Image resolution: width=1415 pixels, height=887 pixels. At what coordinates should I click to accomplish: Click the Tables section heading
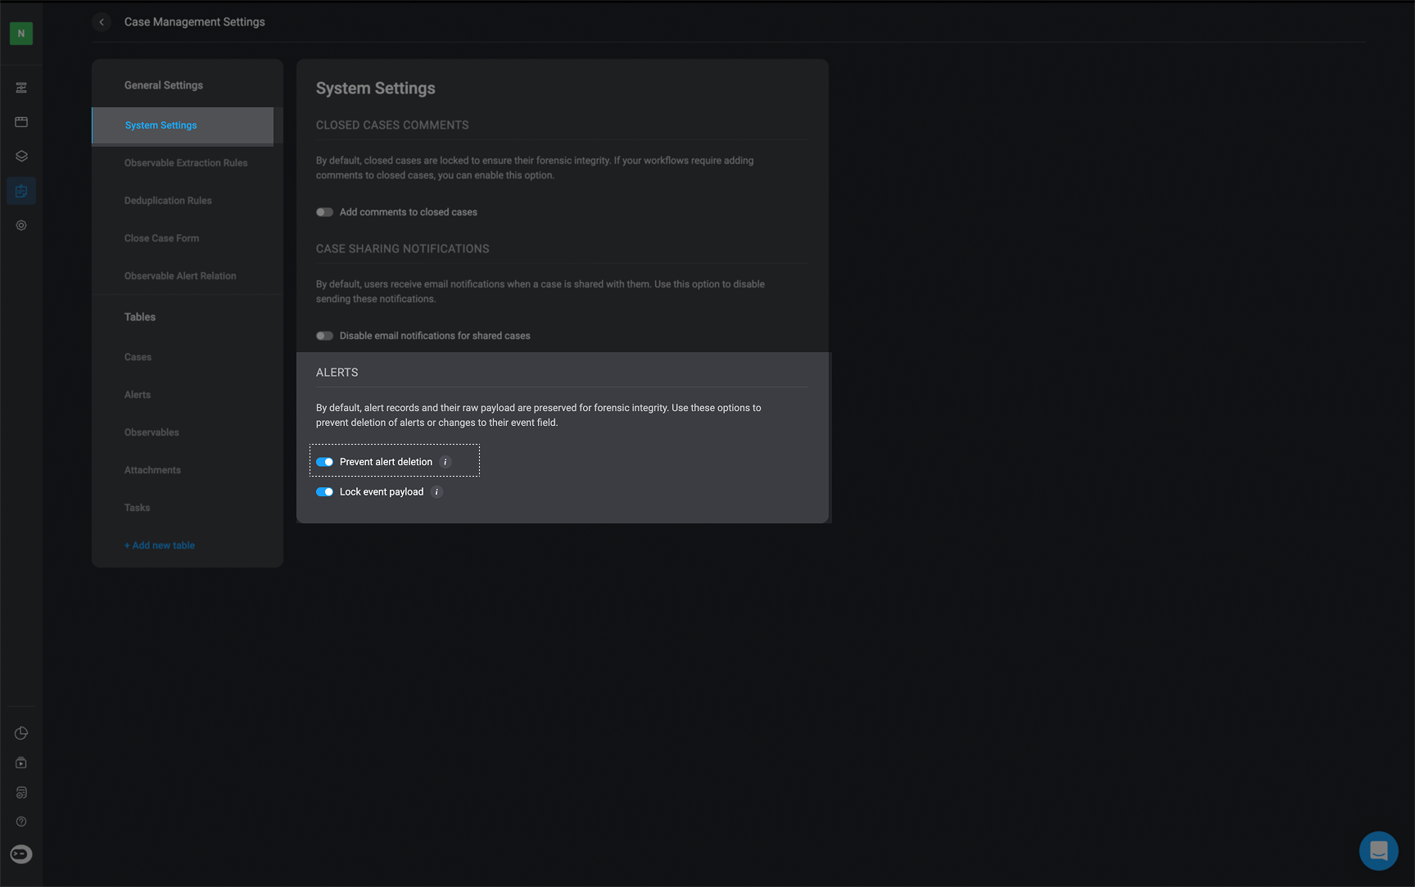point(140,317)
